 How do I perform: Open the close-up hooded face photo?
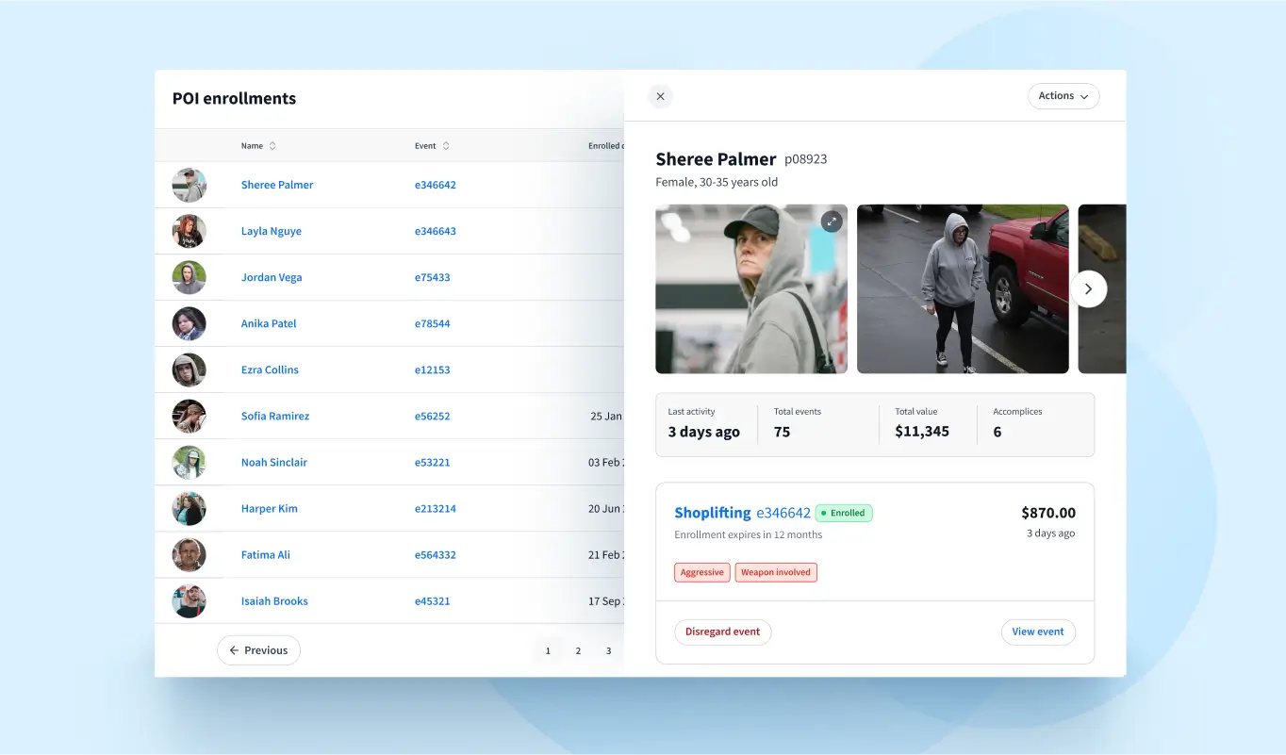(x=751, y=289)
